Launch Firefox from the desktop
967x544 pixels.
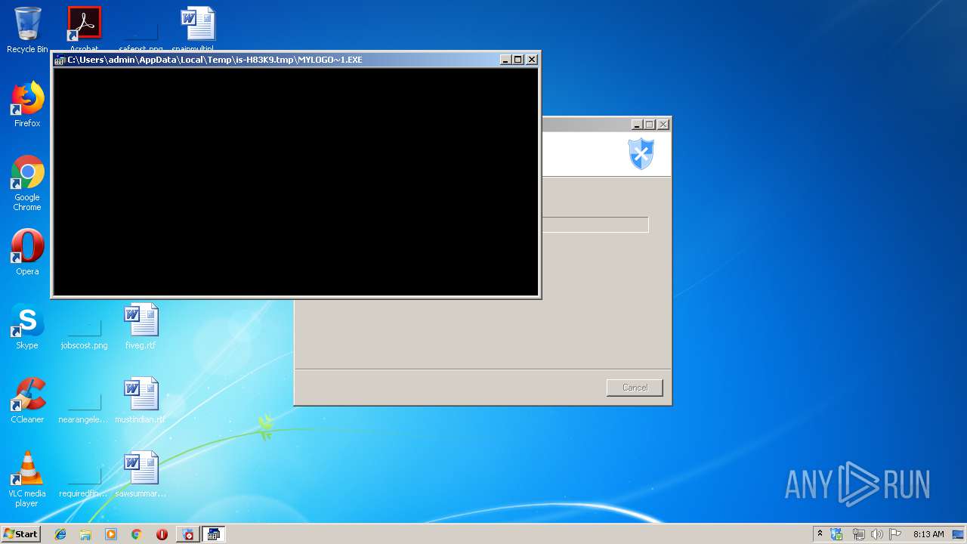pos(27,104)
